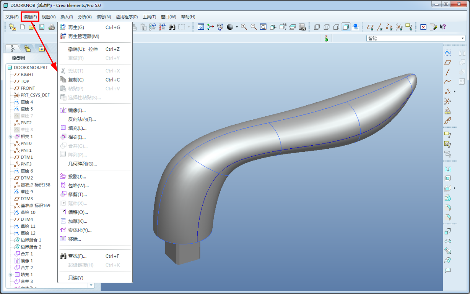Select 边界混合 1 in the model tree

pyautogui.click(x=31, y=240)
